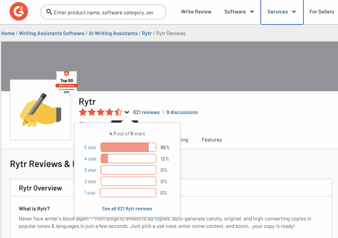Click the 1 star rating bar
Viewport: 338px width, 238px height.
[x=128, y=193]
